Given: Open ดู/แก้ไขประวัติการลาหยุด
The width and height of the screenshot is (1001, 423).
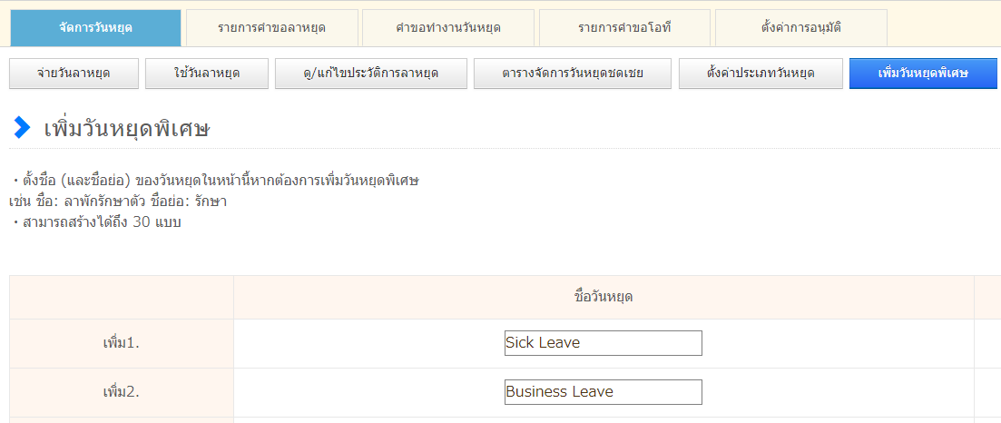Looking at the screenshot, I should click(370, 74).
